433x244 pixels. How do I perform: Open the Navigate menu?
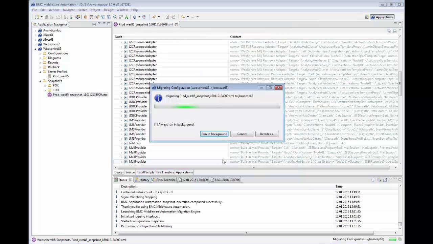(x=69, y=10)
